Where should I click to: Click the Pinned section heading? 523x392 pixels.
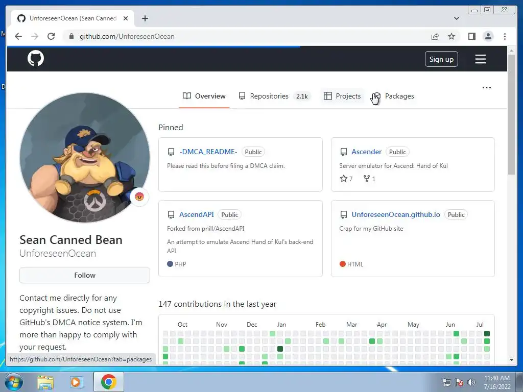click(171, 127)
